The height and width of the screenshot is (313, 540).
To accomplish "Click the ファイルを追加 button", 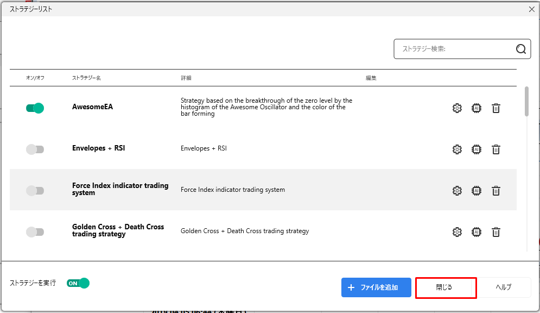I will [x=376, y=287].
